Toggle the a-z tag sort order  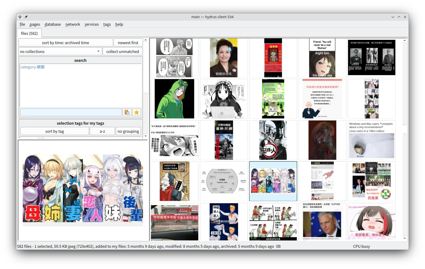102,131
